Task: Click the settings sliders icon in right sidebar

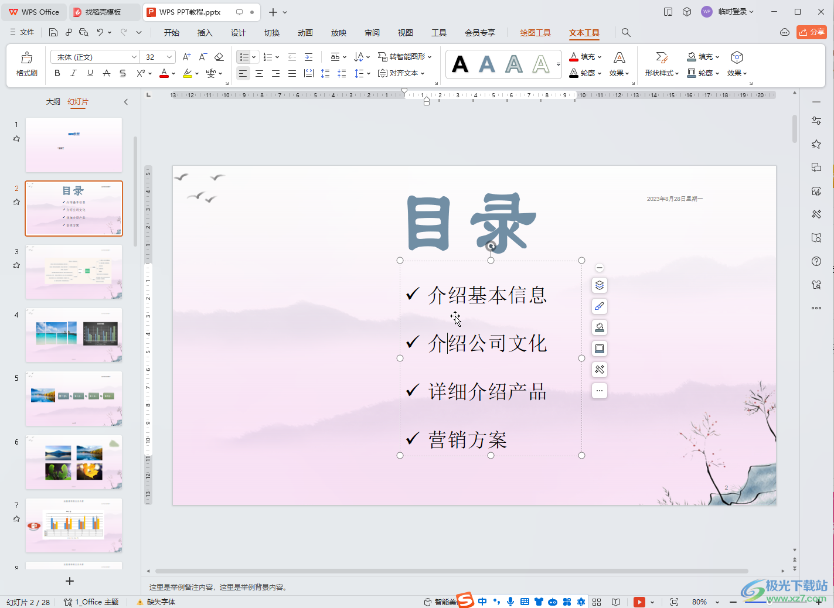Action: (816, 121)
